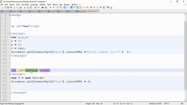This screenshot has width=187, height=105.
Task: Click the Print icon
Action: (20, 8)
